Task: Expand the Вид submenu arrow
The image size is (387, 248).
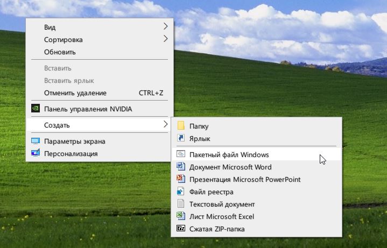Action: pyautogui.click(x=166, y=26)
